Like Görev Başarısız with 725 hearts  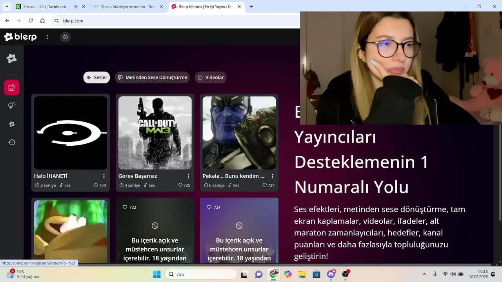tap(184, 185)
